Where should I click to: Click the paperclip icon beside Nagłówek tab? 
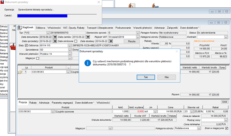20,27
